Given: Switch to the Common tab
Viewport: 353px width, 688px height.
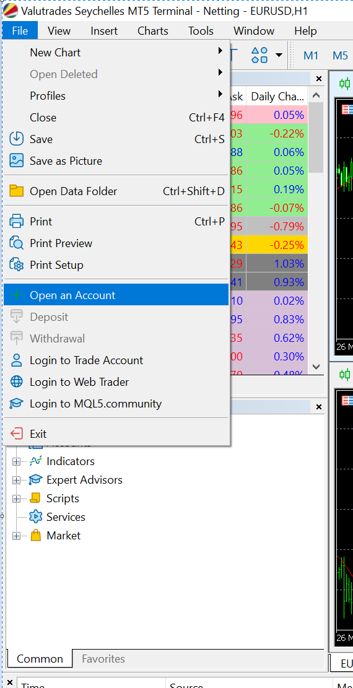Looking at the screenshot, I should 40,659.
